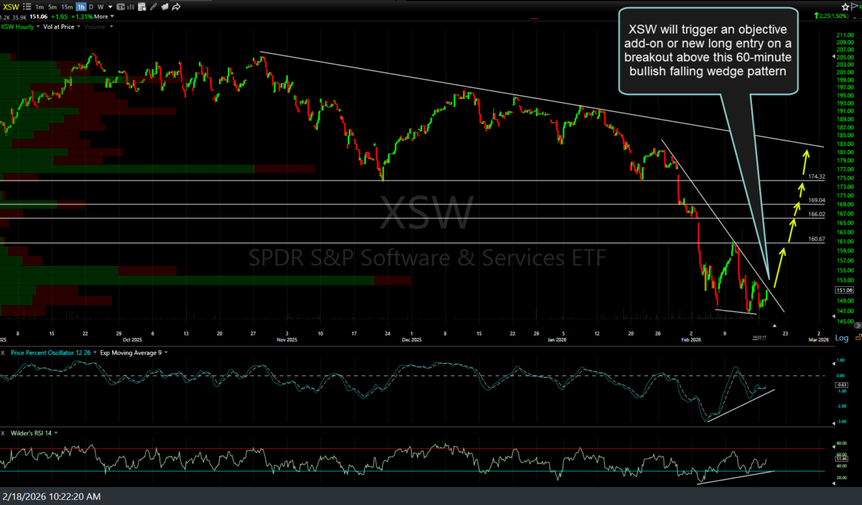Open the Vol at Price dropdown
The image size is (862, 505).
coord(78,27)
